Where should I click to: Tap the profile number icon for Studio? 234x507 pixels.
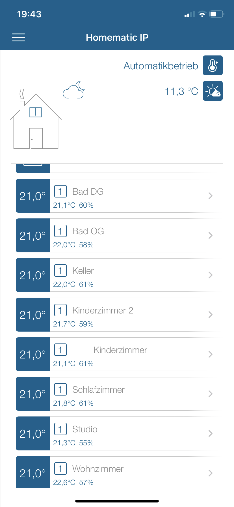coord(60,429)
